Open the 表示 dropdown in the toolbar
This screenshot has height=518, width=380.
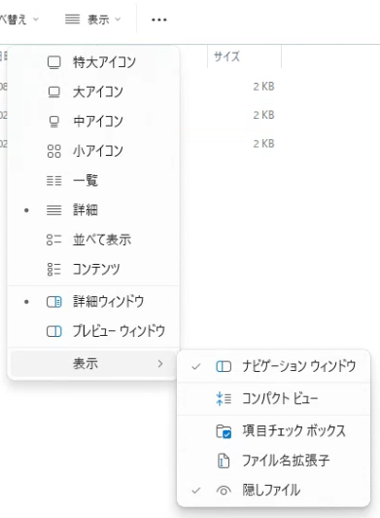[x=93, y=19]
